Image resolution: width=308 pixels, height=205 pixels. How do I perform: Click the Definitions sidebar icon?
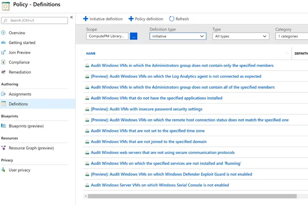point(3,104)
